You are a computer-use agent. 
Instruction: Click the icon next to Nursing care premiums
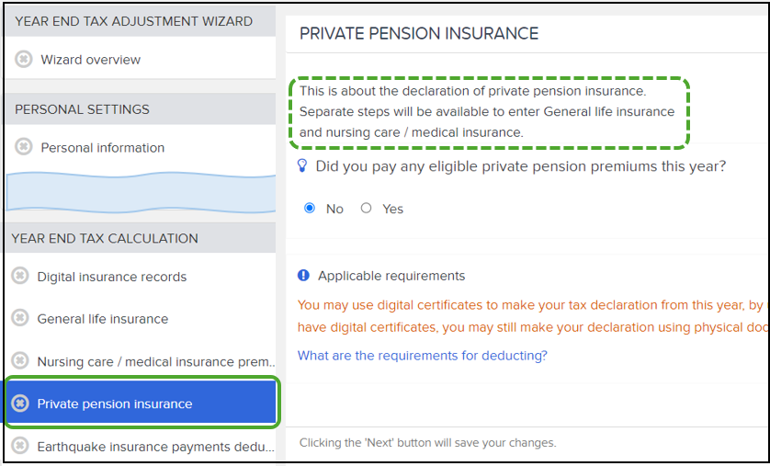click(x=20, y=361)
